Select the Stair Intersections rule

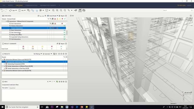[16, 32]
